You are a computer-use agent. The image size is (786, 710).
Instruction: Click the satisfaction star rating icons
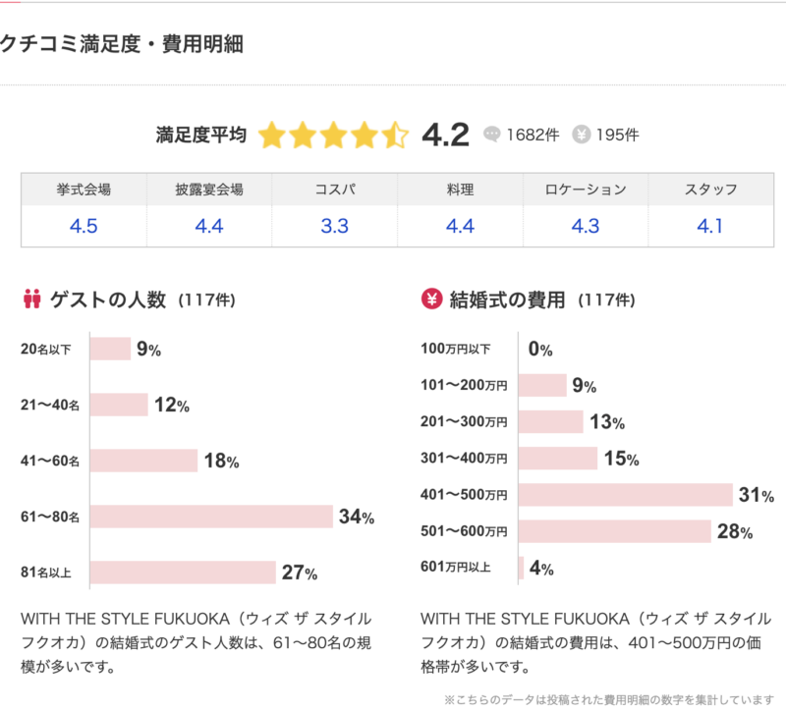[333, 136]
